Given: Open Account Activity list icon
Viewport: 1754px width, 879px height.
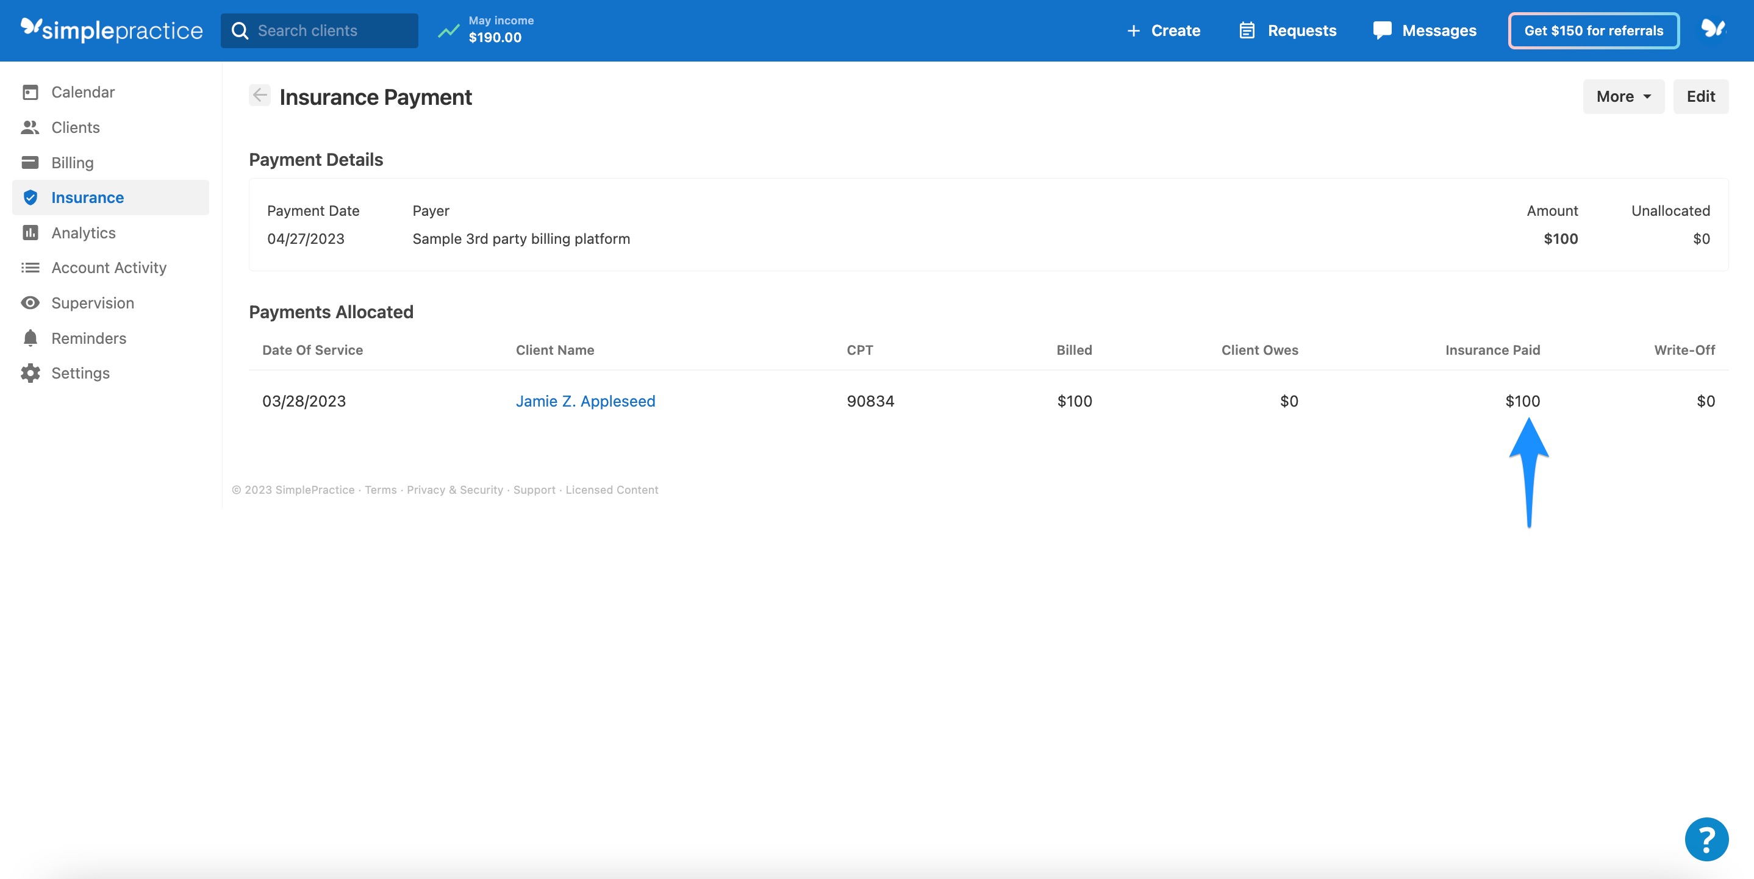Looking at the screenshot, I should pos(30,268).
